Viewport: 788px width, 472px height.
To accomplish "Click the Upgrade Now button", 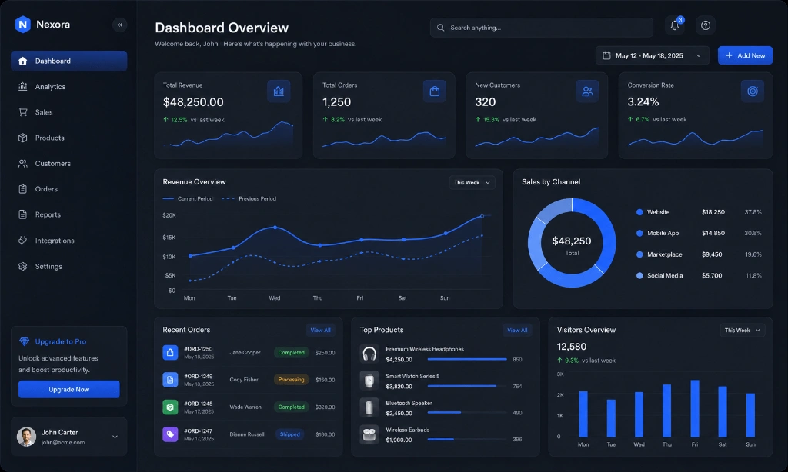I will pos(68,390).
